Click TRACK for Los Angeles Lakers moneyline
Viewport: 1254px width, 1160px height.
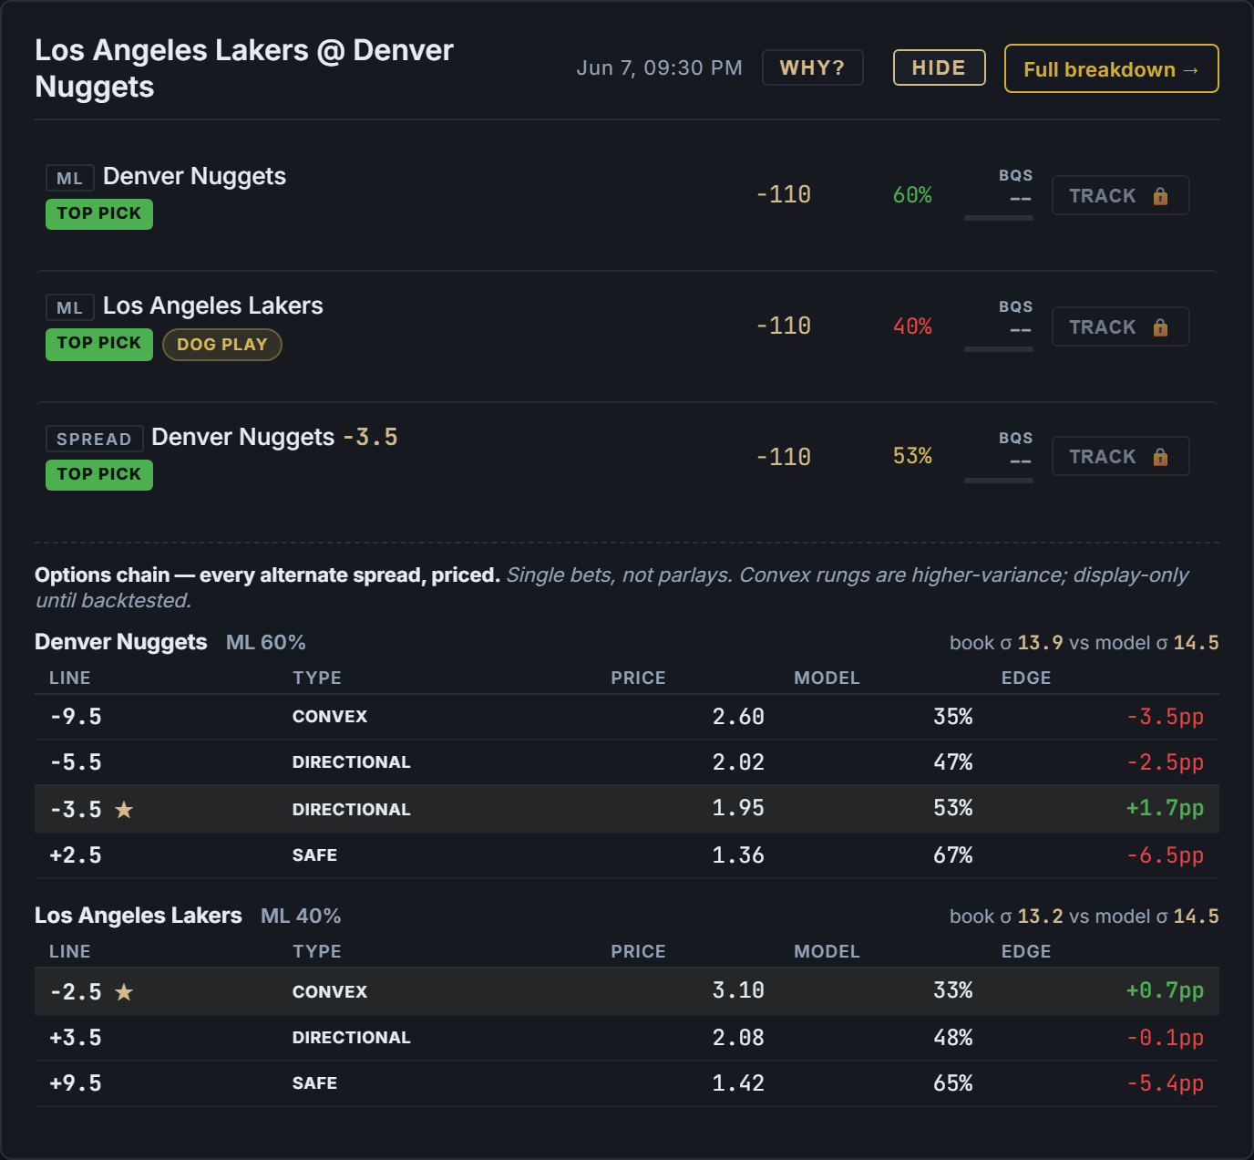tap(1120, 326)
